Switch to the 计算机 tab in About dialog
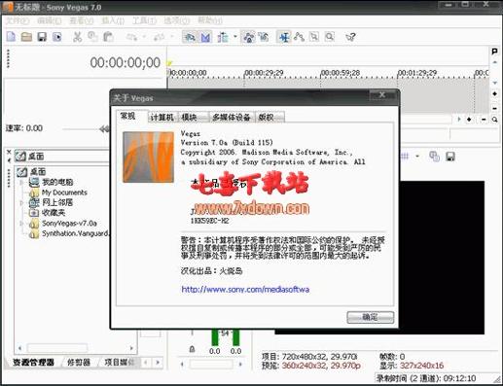Image resolution: width=503 pixels, height=386 pixels. tap(162, 117)
